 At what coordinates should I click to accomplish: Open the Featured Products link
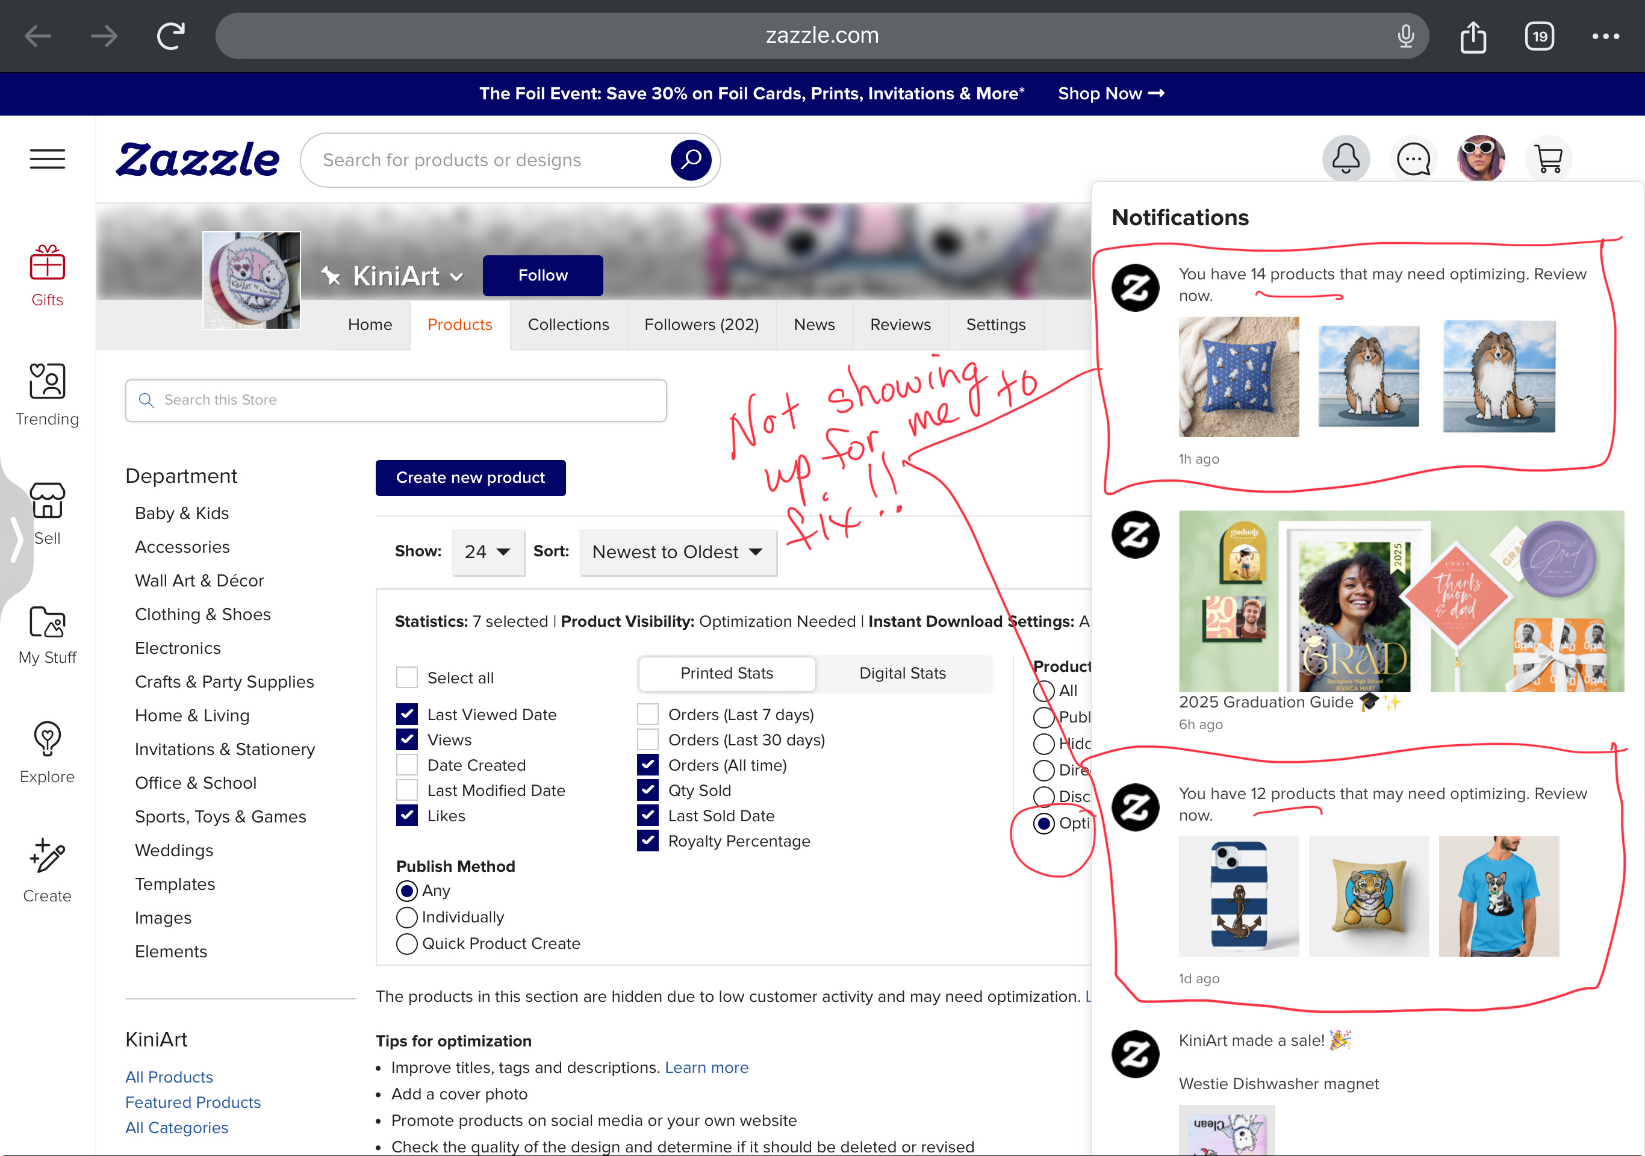[x=193, y=1102]
